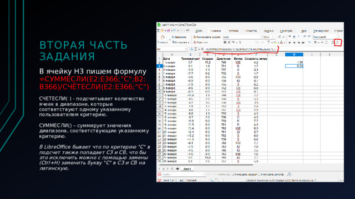
Task: Open the font color red A swatch
Action: tap(281, 43)
